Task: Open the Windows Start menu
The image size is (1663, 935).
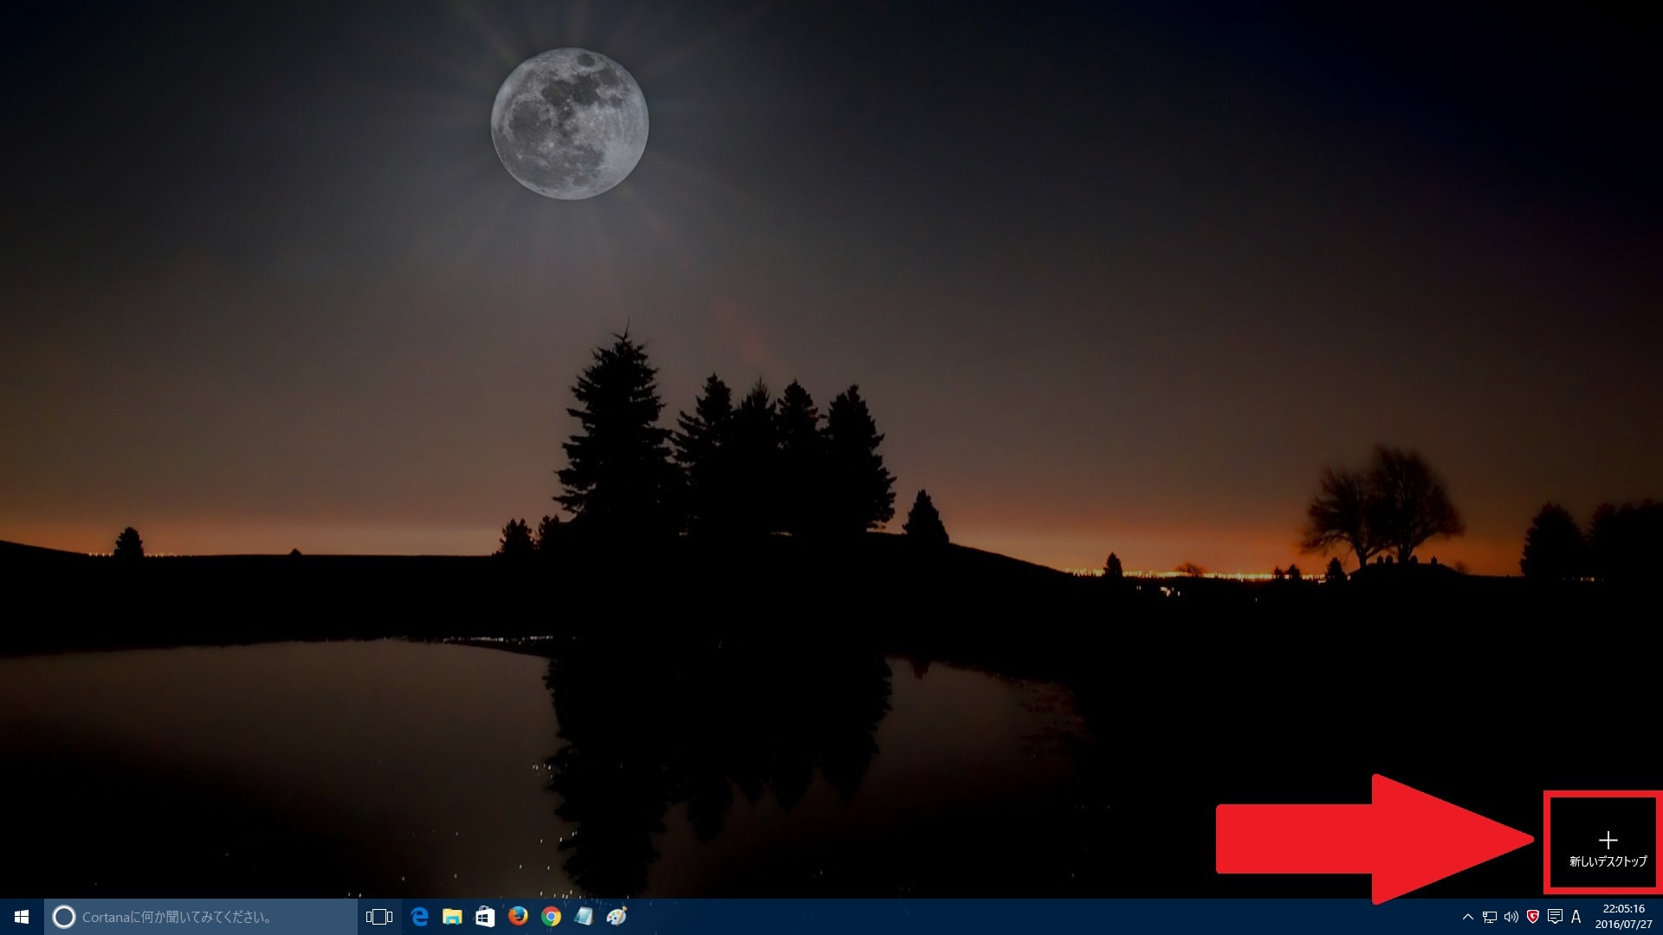Action: click(x=22, y=917)
